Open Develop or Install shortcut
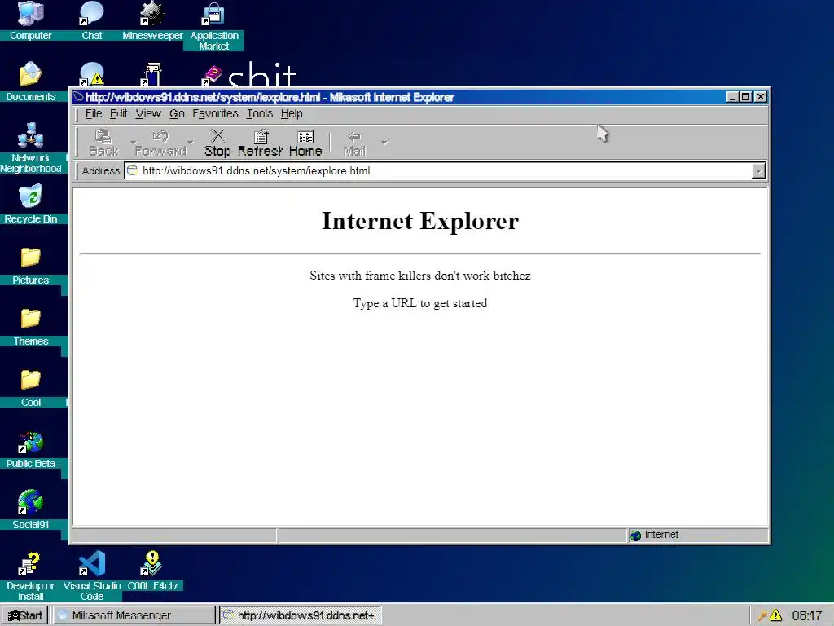The height and width of the screenshot is (626, 834). [x=30, y=576]
